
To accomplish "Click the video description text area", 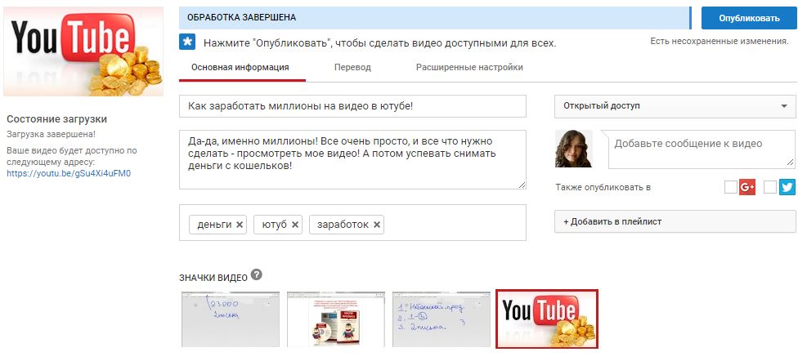I will (352, 159).
